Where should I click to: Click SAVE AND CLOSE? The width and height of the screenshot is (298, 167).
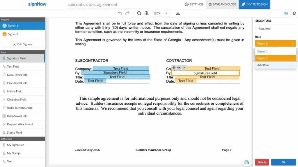(x=222, y=4)
